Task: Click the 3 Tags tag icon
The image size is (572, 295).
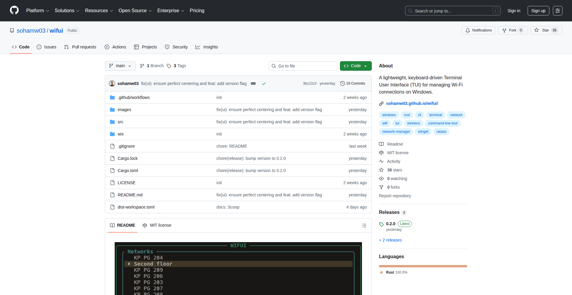Action: tap(169, 66)
